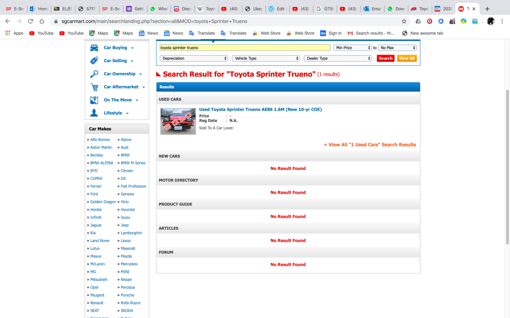The width and height of the screenshot is (510, 318).
Task: Select the Dealer Type dropdown
Action: coord(338,58)
